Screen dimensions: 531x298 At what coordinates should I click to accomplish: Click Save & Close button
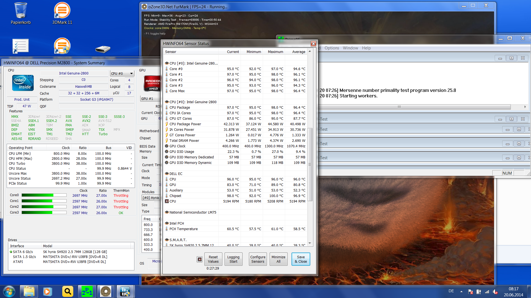pos(301,259)
